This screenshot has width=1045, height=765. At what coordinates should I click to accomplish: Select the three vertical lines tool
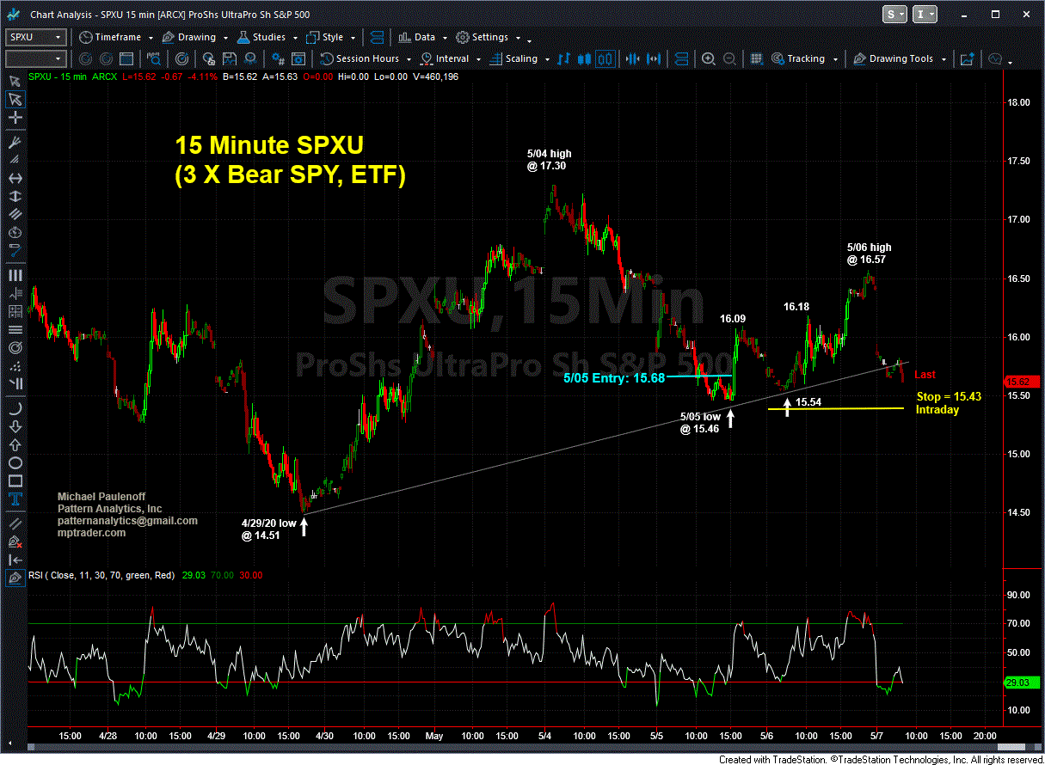tap(14, 275)
